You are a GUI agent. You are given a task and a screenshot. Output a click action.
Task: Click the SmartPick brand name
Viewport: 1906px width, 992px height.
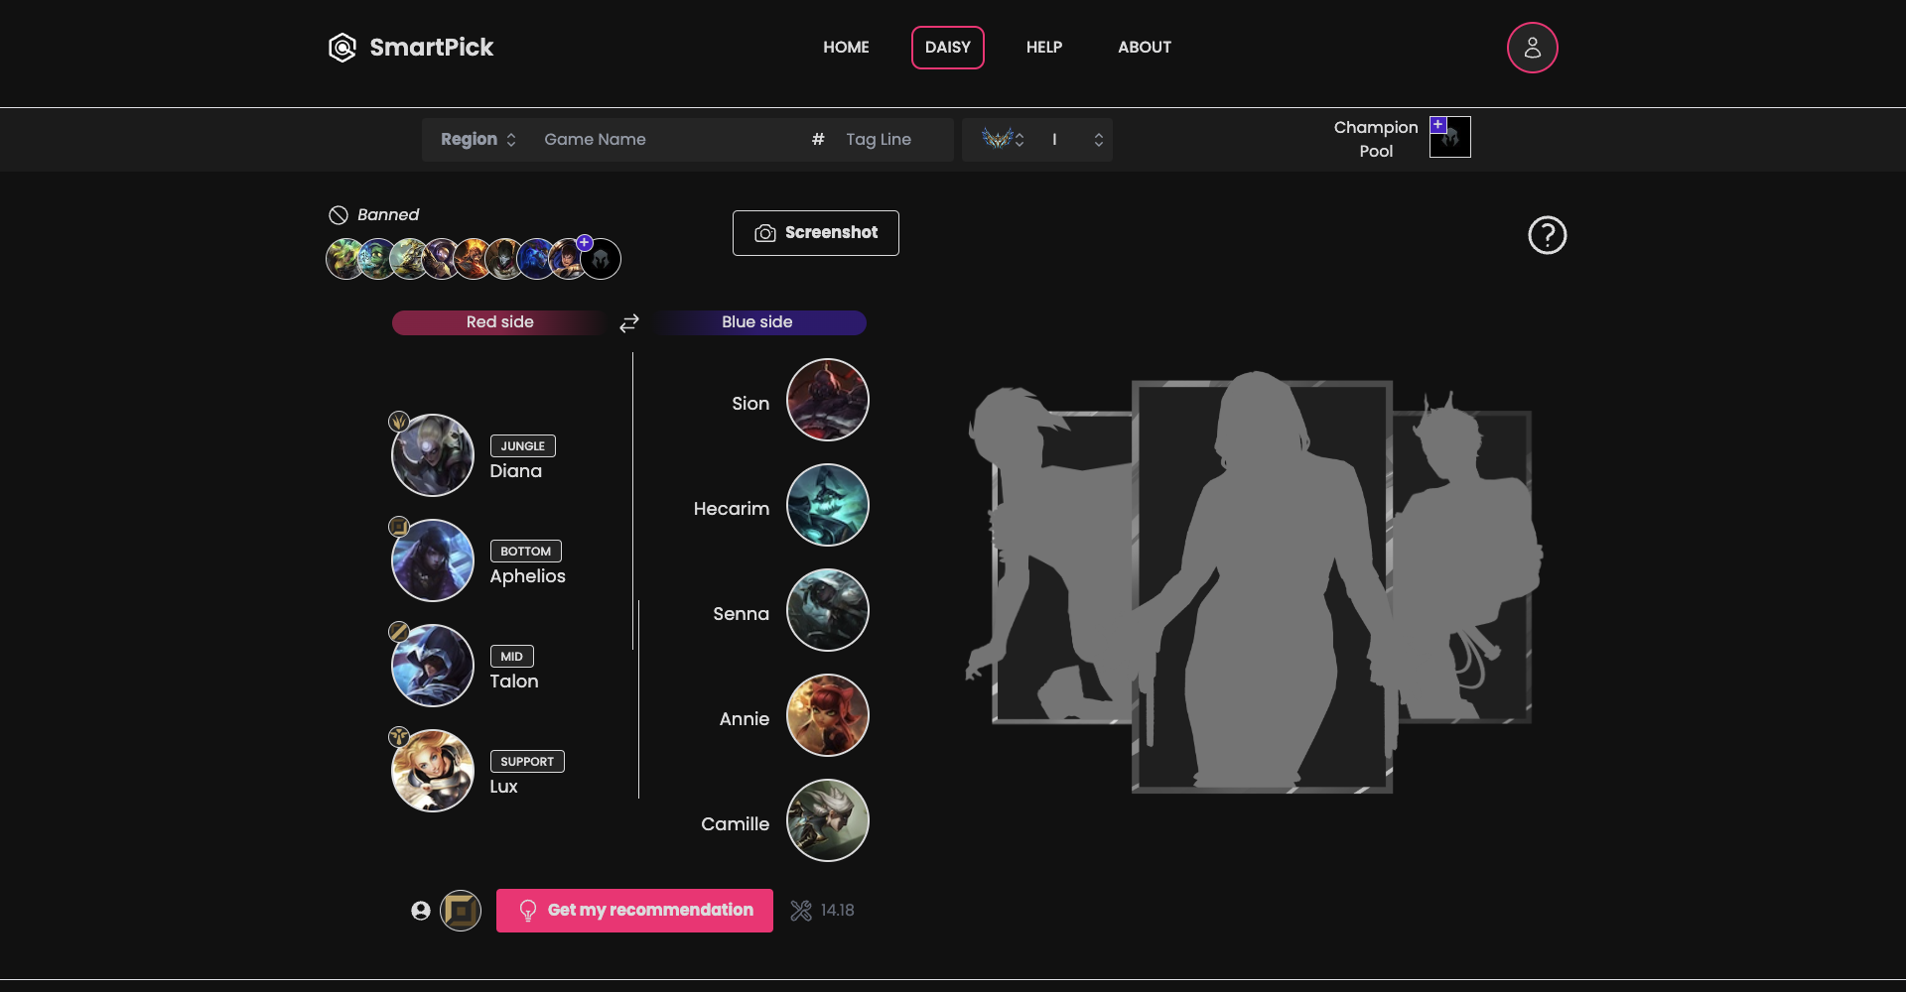click(x=432, y=48)
